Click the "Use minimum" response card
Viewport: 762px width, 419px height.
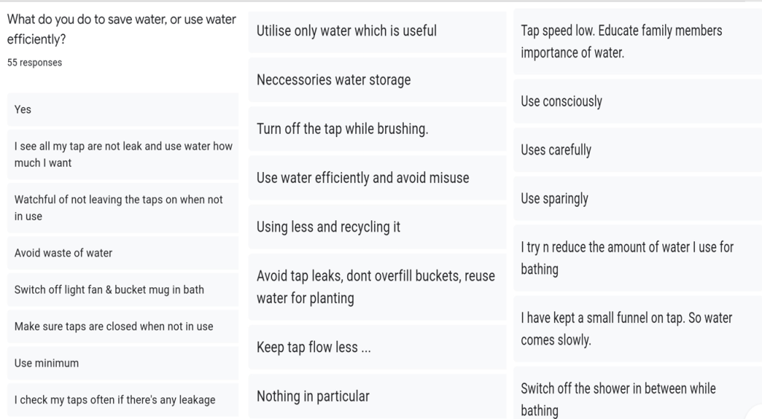122,363
